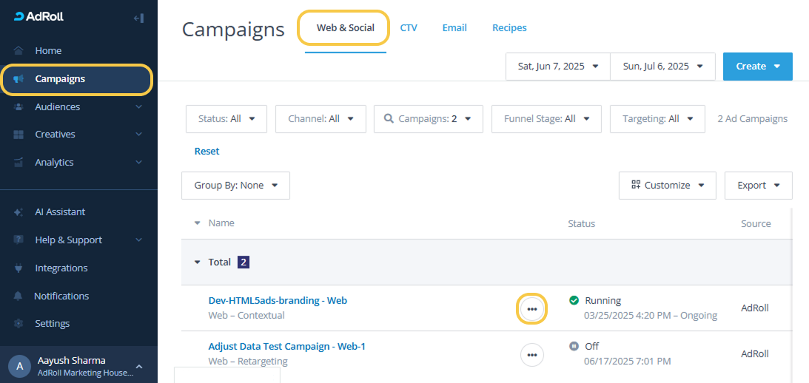Click the Reset filters link
809x383 pixels.
tap(207, 152)
